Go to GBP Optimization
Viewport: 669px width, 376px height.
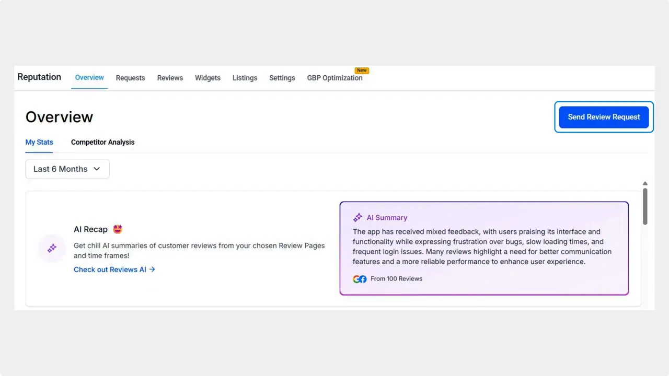tap(334, 77)
